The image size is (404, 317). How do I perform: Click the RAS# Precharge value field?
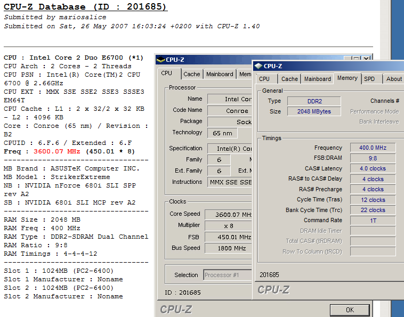373,189
